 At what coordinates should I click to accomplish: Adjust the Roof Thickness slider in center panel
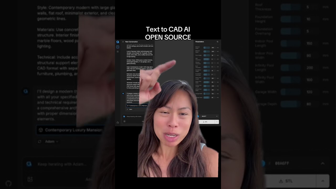tap(207, 67)
